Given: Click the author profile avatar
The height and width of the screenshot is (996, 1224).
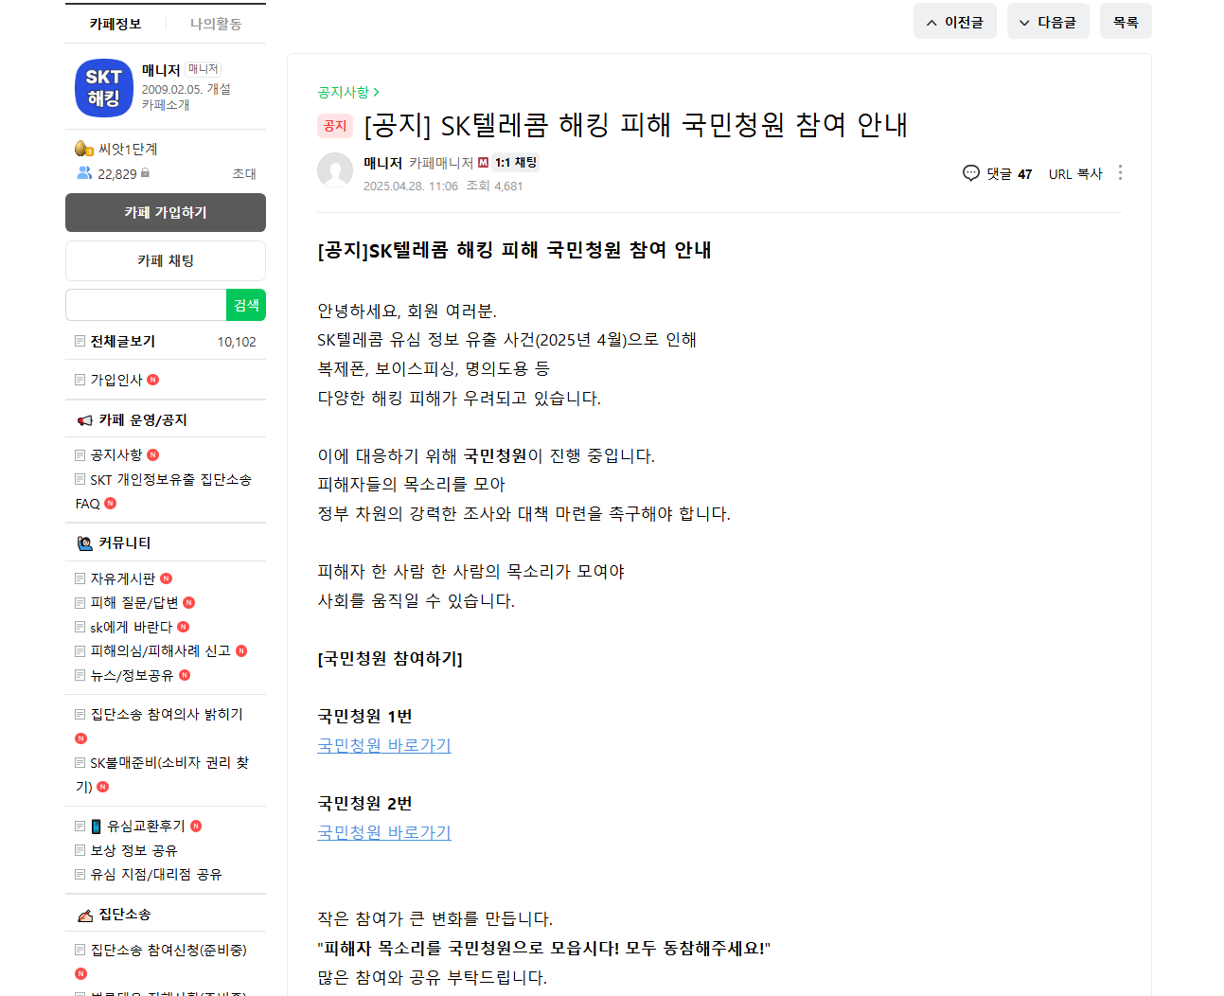Looking at the screenshot, I should (x=335, y=170).
